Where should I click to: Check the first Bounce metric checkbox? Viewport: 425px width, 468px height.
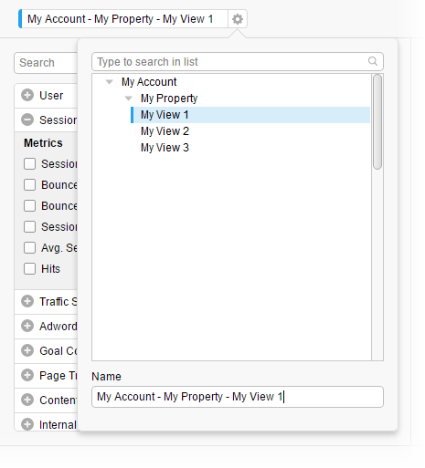click(x=29, y=185)
